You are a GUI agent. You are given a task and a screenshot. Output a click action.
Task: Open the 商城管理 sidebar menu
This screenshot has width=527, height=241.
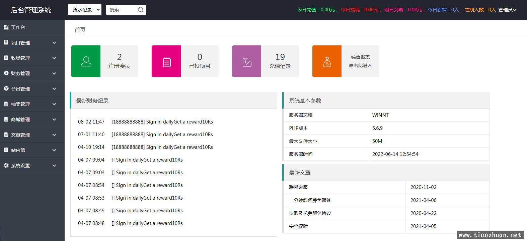20,119
